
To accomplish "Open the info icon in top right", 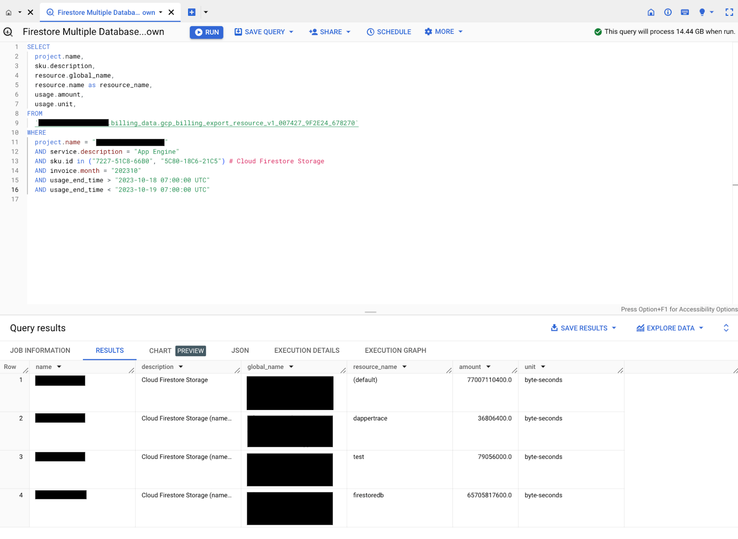I will tap(668, 12).
